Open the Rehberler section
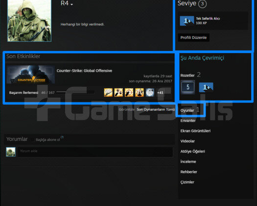This screenshot has width=257, height=206. click(x=188, y=172)
